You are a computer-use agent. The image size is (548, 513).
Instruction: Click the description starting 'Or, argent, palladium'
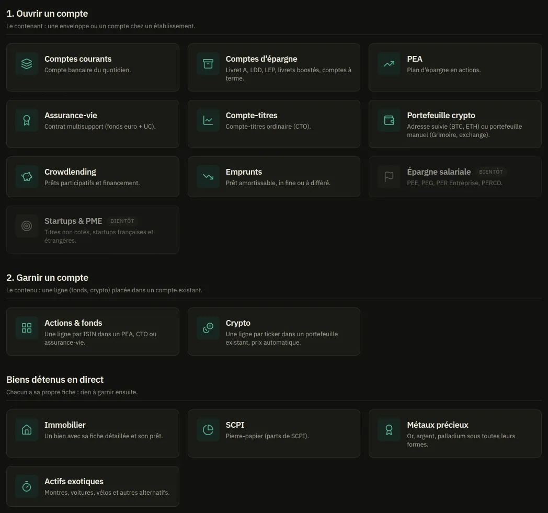coord(461,440)
